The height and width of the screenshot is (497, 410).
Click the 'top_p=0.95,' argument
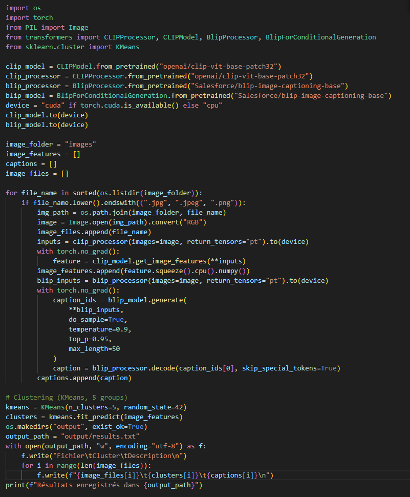coord(90,339)
